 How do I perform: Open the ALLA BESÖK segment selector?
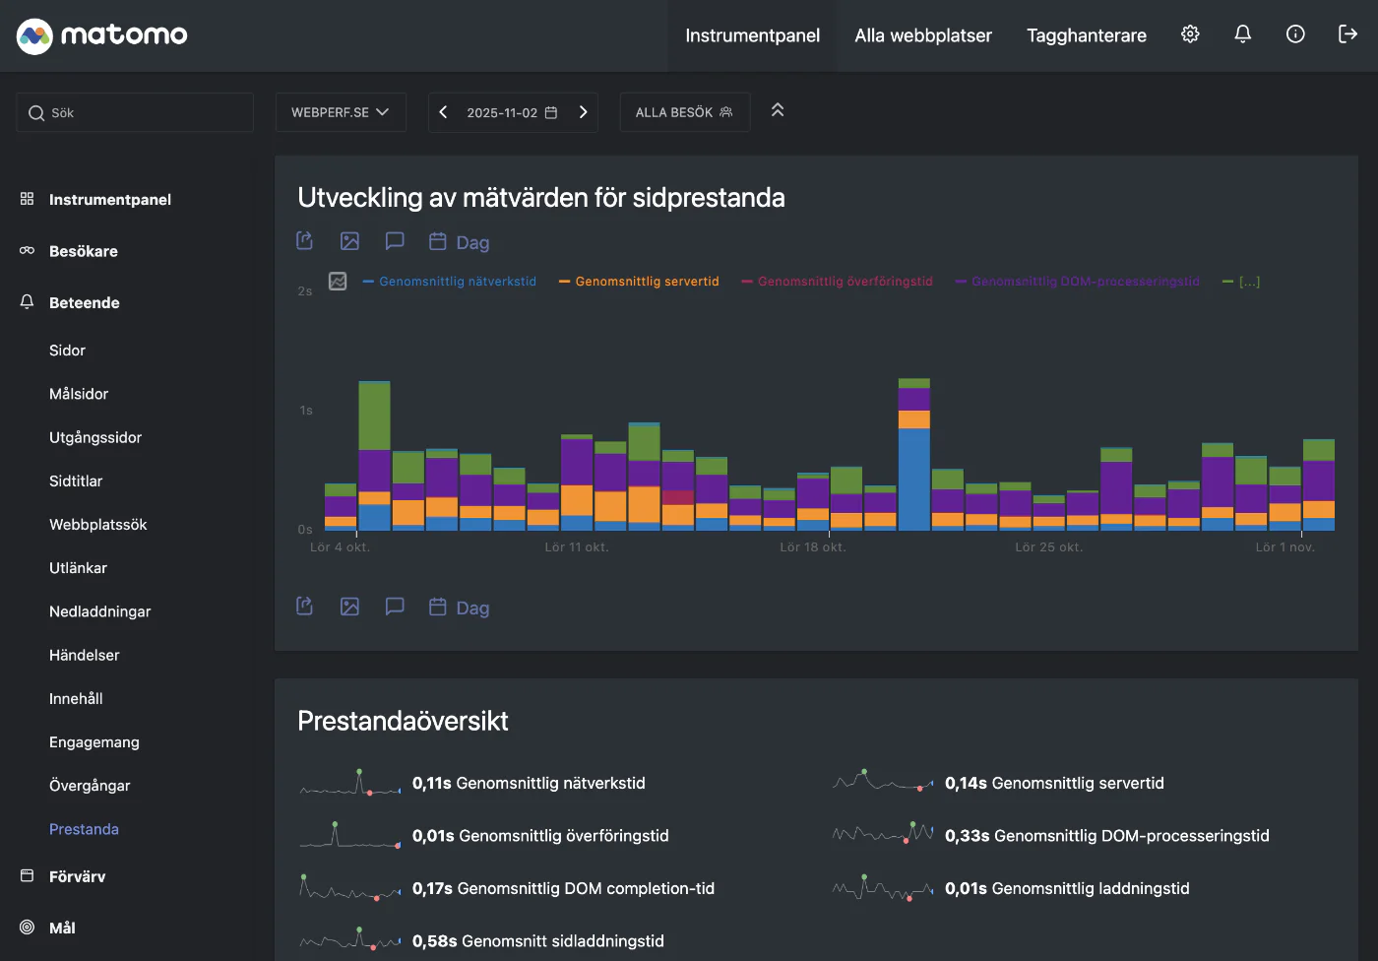684,112
